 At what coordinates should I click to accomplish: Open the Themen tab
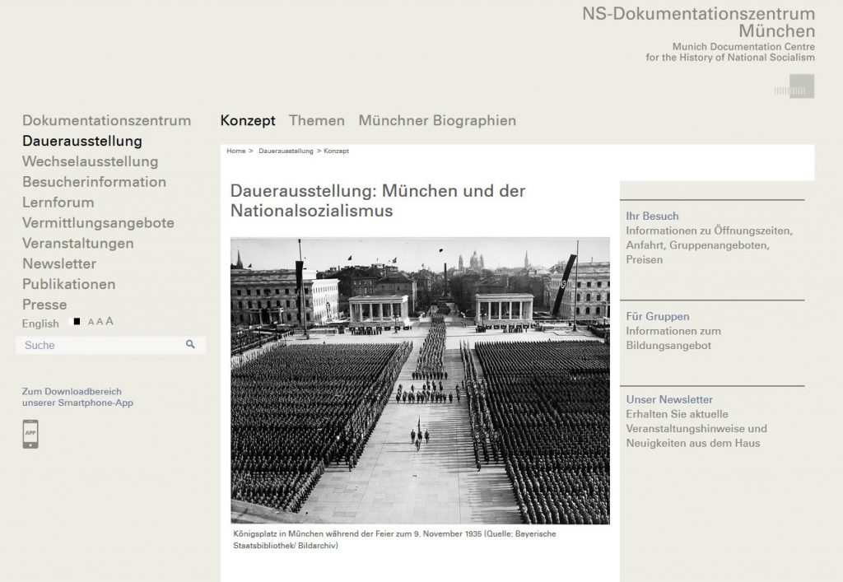316,121
